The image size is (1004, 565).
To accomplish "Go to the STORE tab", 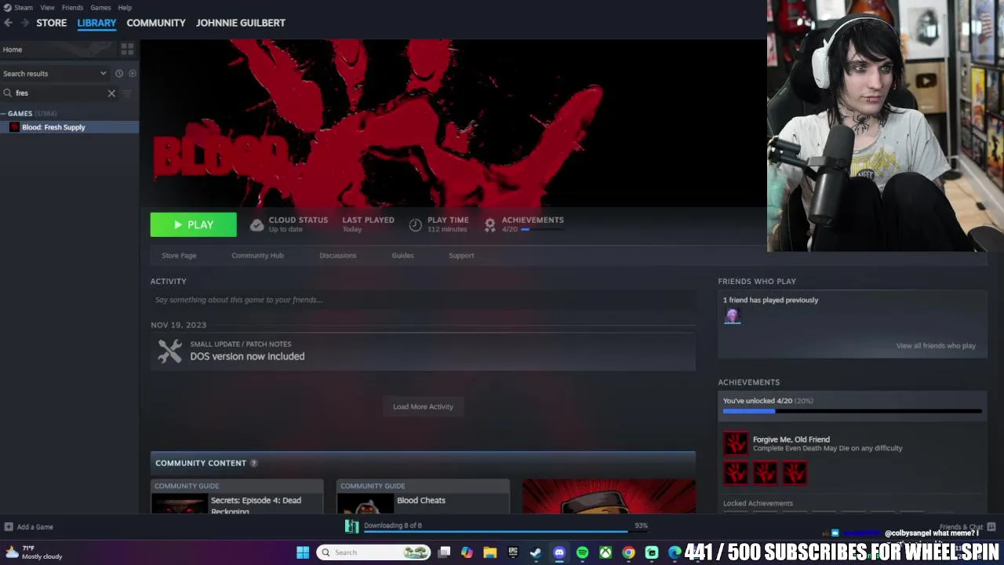I will (x=52, y=23).
